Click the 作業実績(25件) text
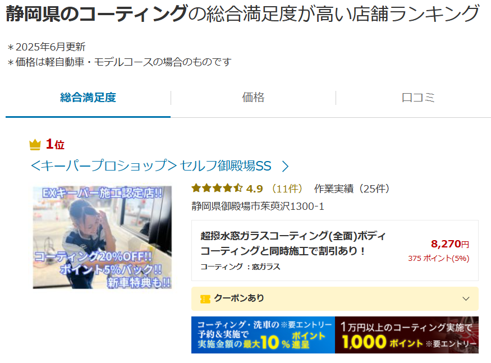This screenshot has width=491, height=363. (351, 189)
